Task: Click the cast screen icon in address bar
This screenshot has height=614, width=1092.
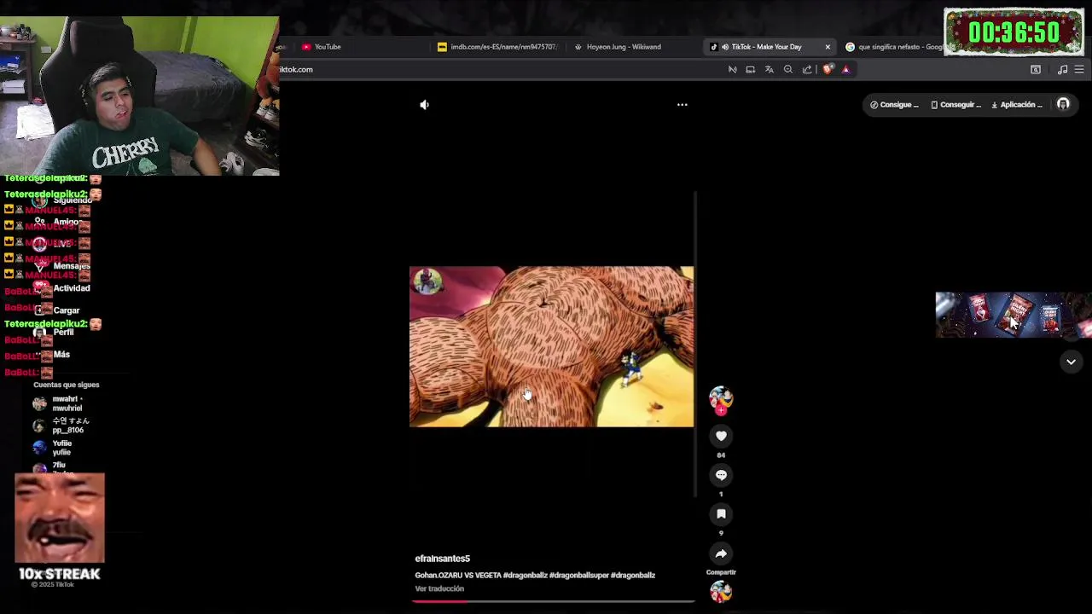Action: tap(750, 70)
